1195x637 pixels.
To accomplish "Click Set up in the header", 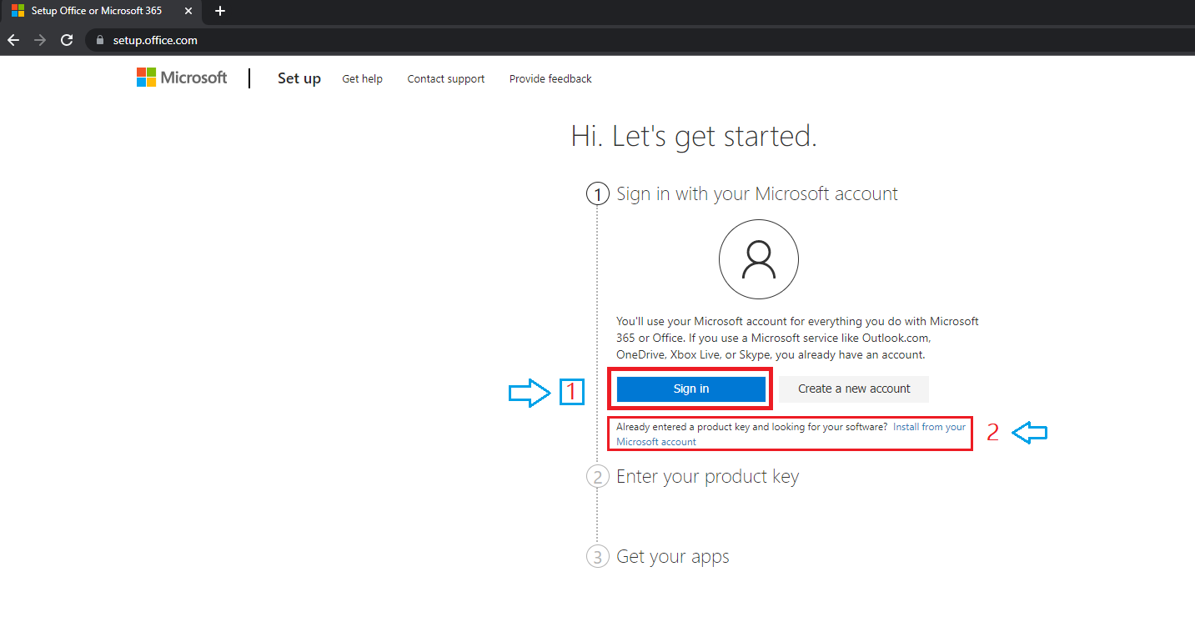I will tap(299, 78).
